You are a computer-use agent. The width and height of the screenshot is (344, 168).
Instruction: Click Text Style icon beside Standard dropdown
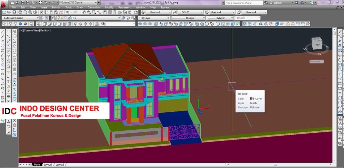143,12
